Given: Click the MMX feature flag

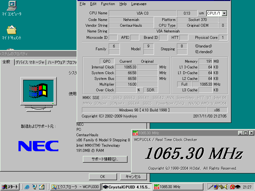Looking at the screenshot, I should pos(86,98).
